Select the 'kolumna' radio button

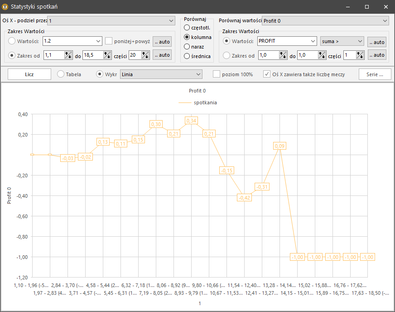click(x=187, y=37)
